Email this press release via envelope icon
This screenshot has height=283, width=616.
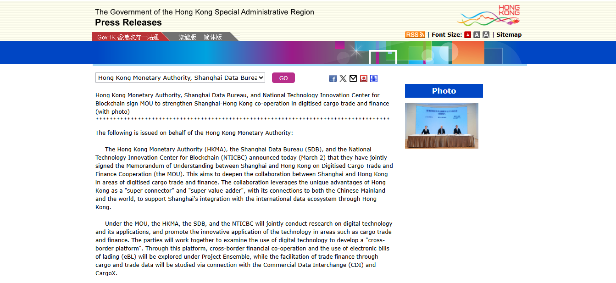(353, 78)
